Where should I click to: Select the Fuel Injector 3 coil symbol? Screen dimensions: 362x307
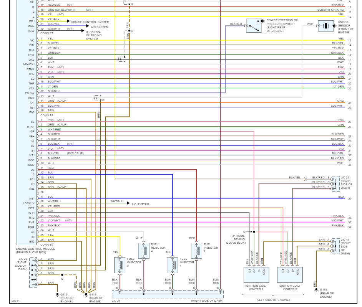tap(120, 265)
